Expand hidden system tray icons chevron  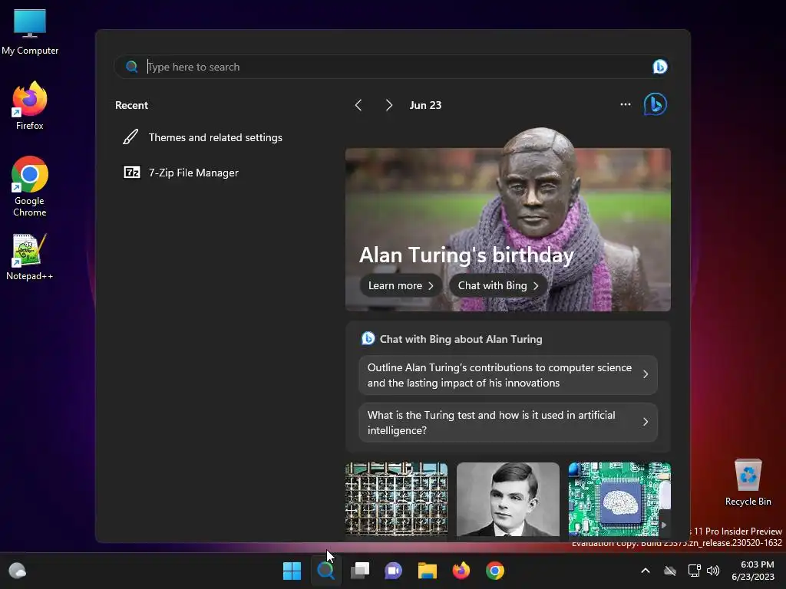(x=646, y=571)
